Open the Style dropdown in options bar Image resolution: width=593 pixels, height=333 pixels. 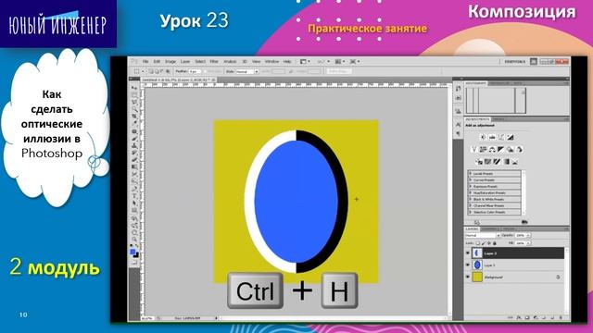coord(247,71)
